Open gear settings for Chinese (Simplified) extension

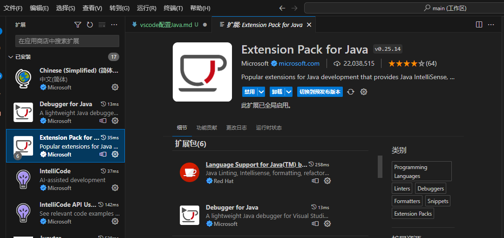[x=115, y=87]
